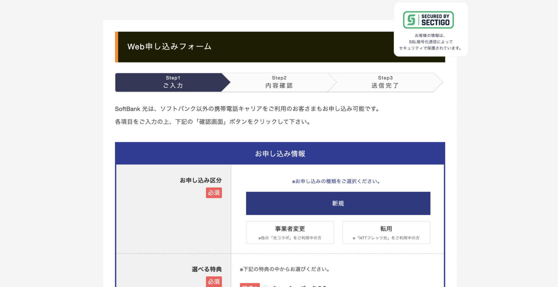Click the Step3 送信完了 step indicator
This screenshot has height=287, width=558.
[385, 82]
